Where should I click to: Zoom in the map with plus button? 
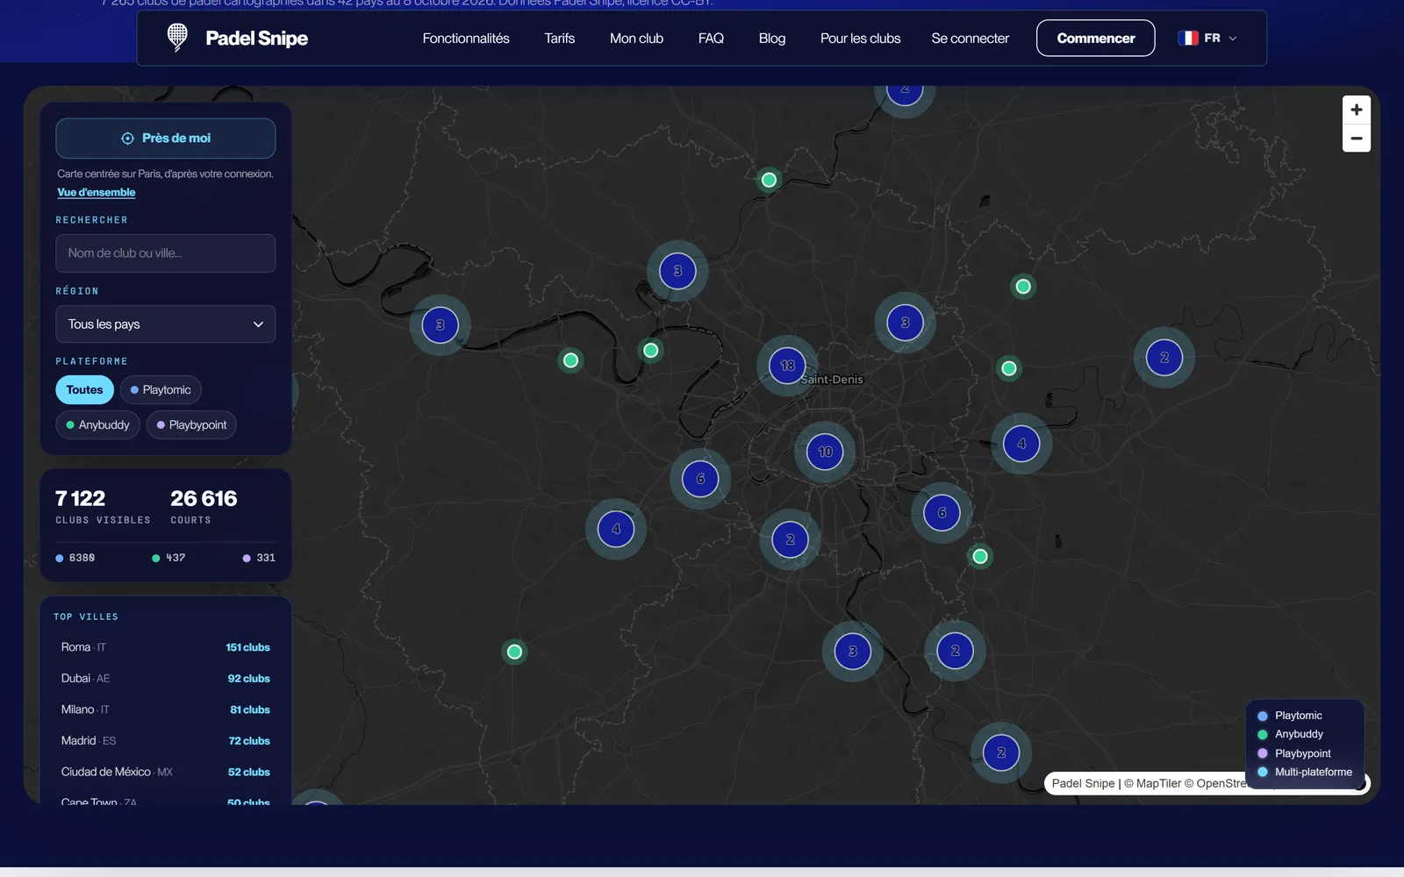click(1356, 110)
